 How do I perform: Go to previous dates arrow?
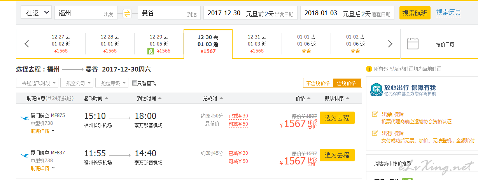tap(27, 44)
